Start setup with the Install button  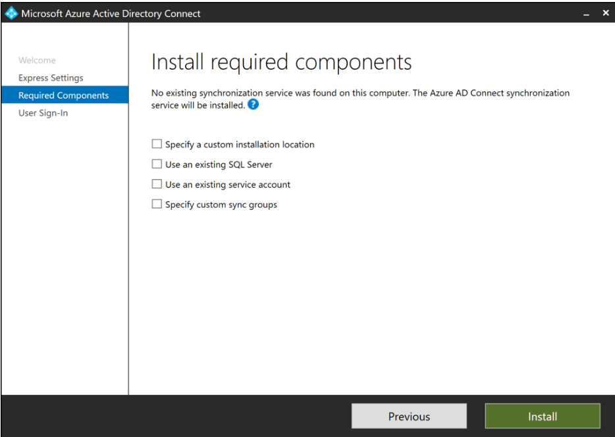(543, 416)
